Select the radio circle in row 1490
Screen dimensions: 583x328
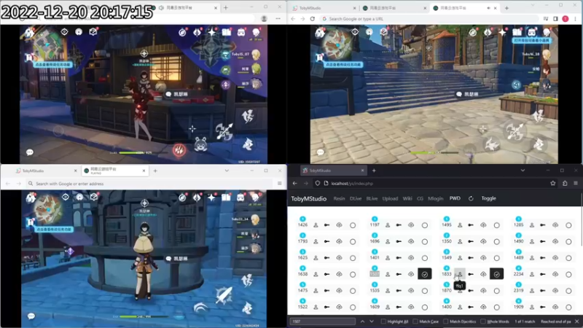click(568, 242)
